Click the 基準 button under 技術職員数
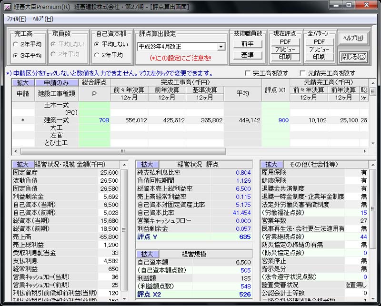Image resolution: width=381 pixels, height=306 pixels. coord(247,54)
